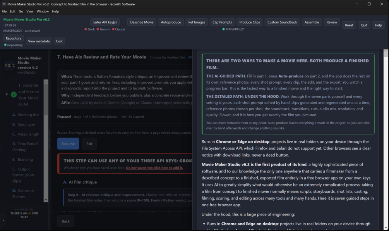This screenshot has height=231, width=389.
Task: Open the Ref Images step
Action: click(197, 22)
